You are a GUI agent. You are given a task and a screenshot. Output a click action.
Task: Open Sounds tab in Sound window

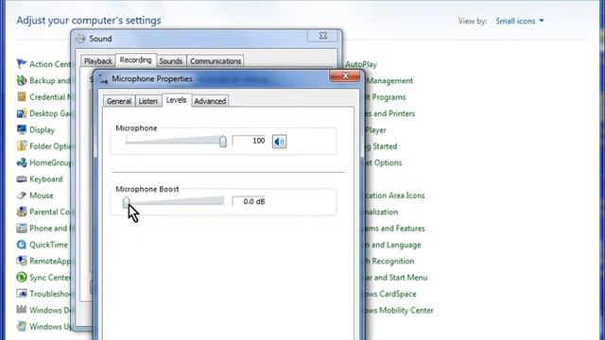click(171, 60)
